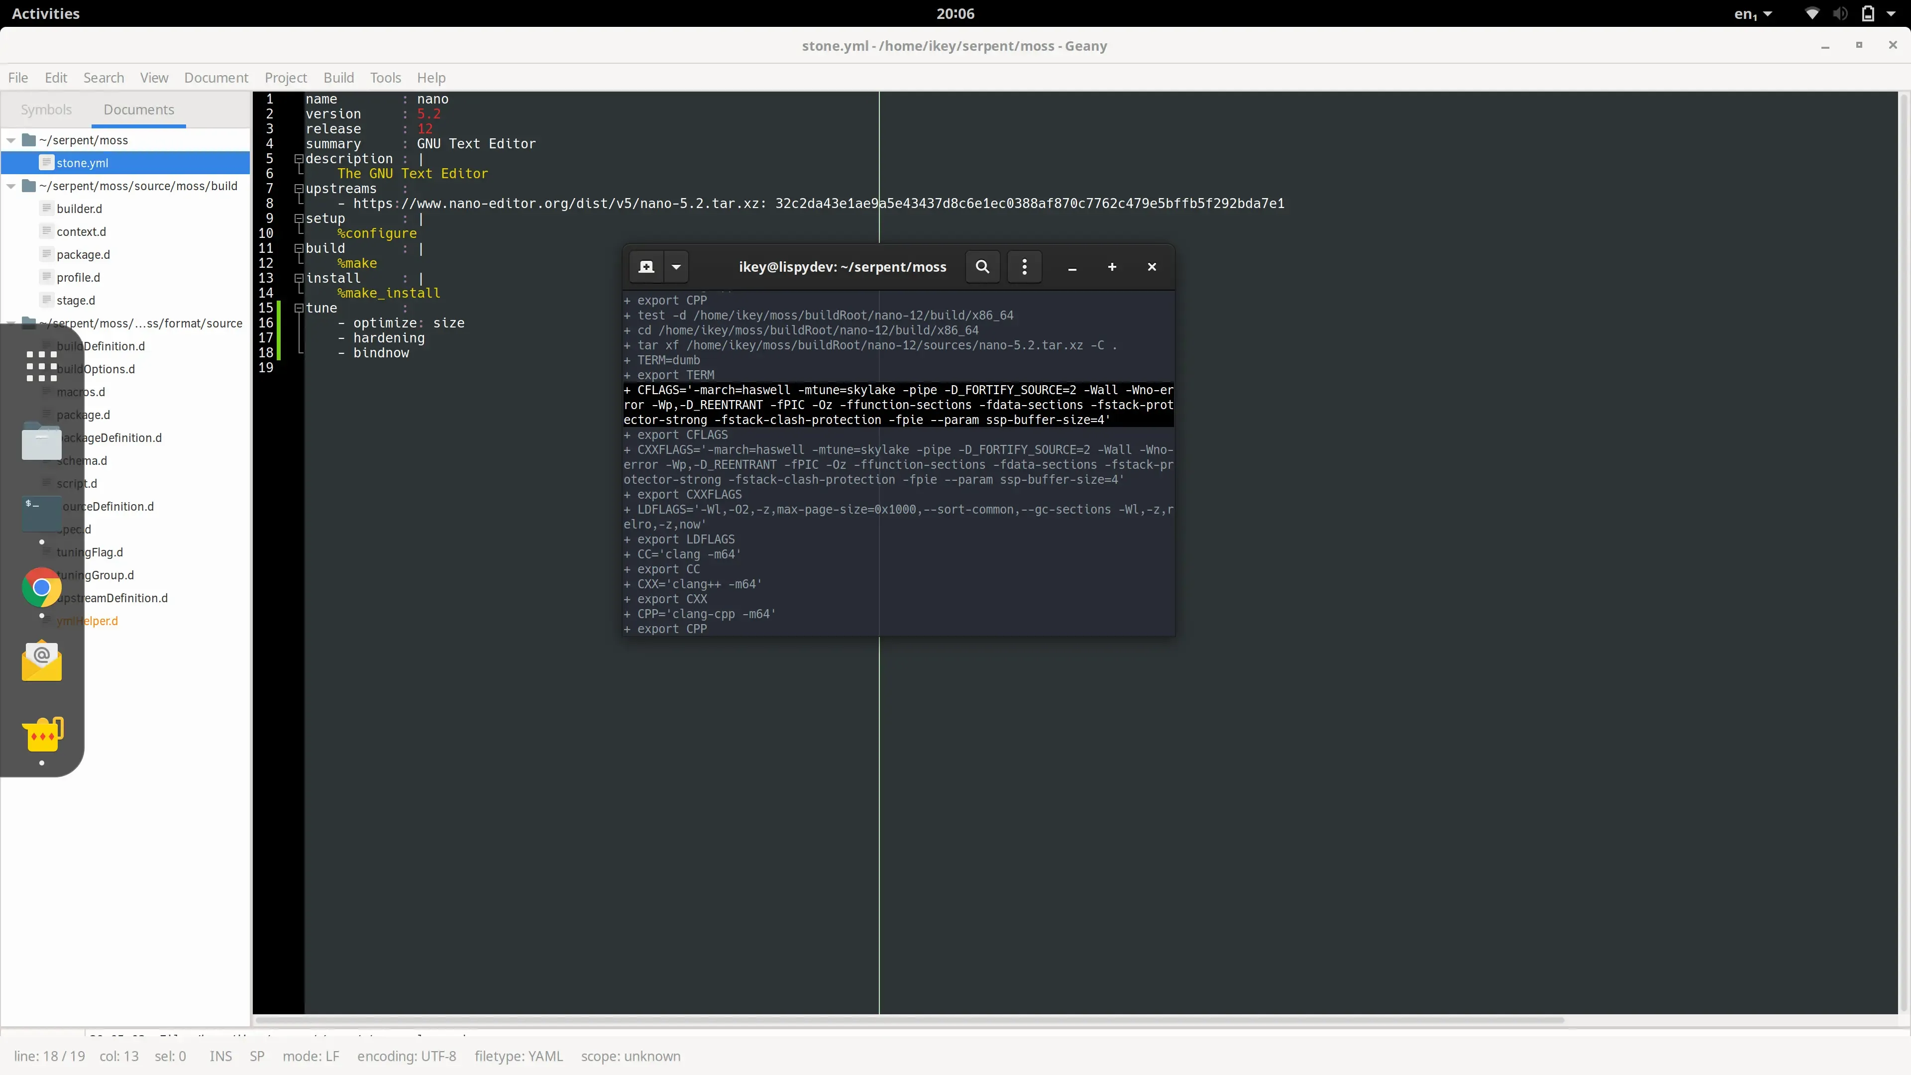Open the View menu
1911x1075 pixels.
154,78
